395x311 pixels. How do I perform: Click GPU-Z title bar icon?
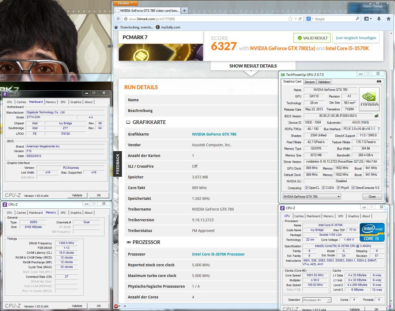(x=283, y=74)
